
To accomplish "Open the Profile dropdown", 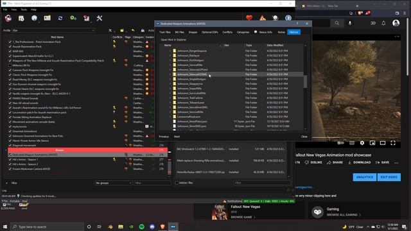I will point(53,30).
